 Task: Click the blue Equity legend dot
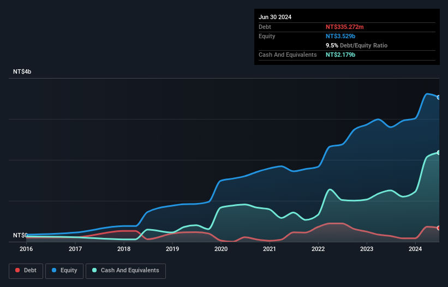[x=54, y=270]
